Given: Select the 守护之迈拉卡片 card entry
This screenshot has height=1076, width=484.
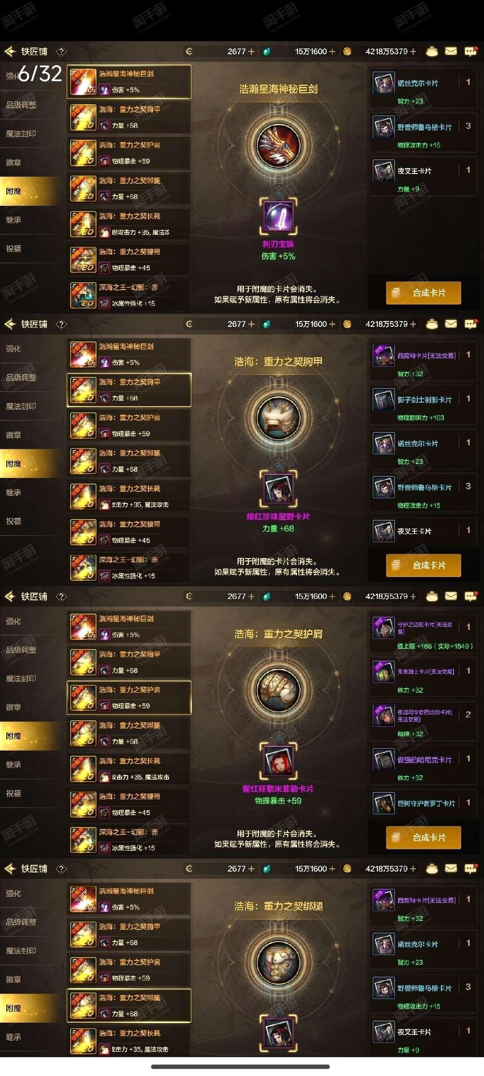Looking at the screenshot, I should point(423,633).
